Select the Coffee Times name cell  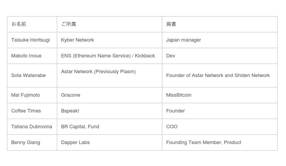point(26,111)
